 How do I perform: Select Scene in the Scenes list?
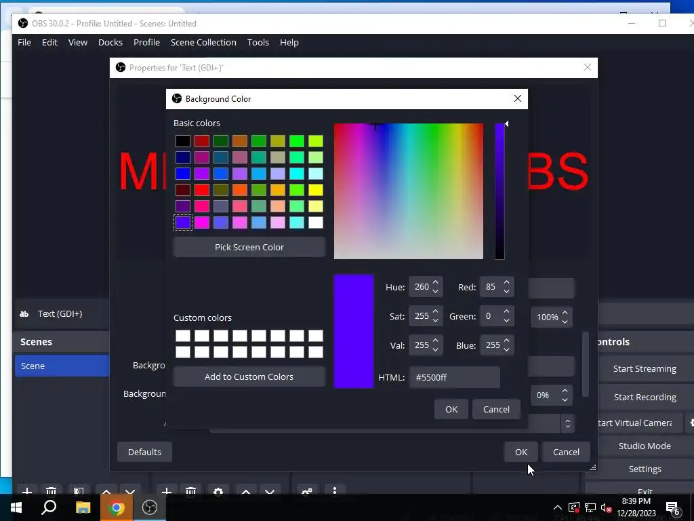[x=62, y=366]
